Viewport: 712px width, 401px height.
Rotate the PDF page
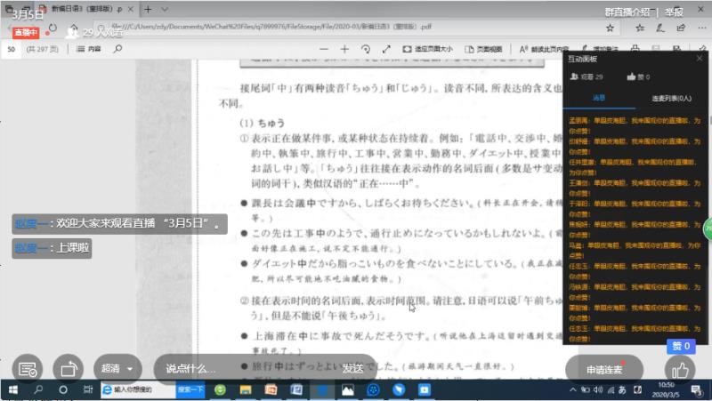tap(365, 48)
